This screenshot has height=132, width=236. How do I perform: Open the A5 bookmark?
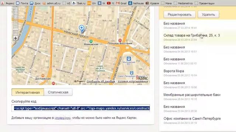(66, 3)
